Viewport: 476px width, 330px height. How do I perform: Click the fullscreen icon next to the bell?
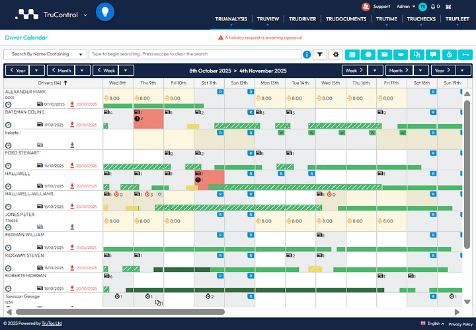[448, 7]
